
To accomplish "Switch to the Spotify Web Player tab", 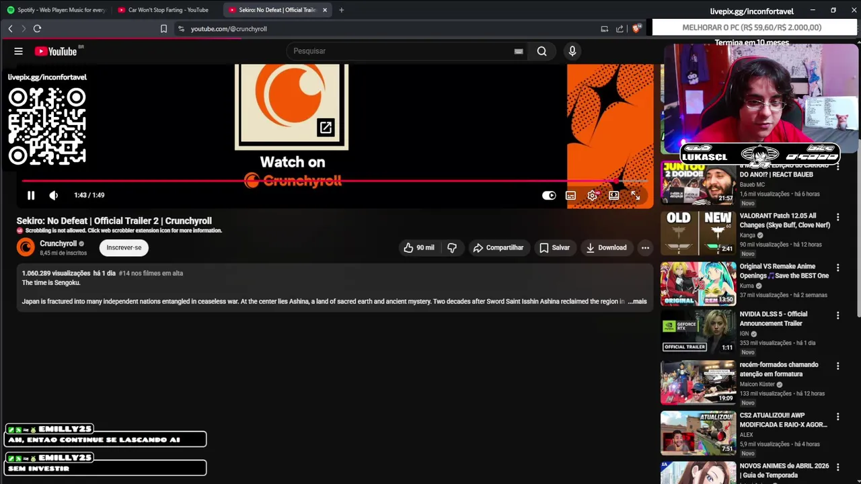I will (57, 10).
